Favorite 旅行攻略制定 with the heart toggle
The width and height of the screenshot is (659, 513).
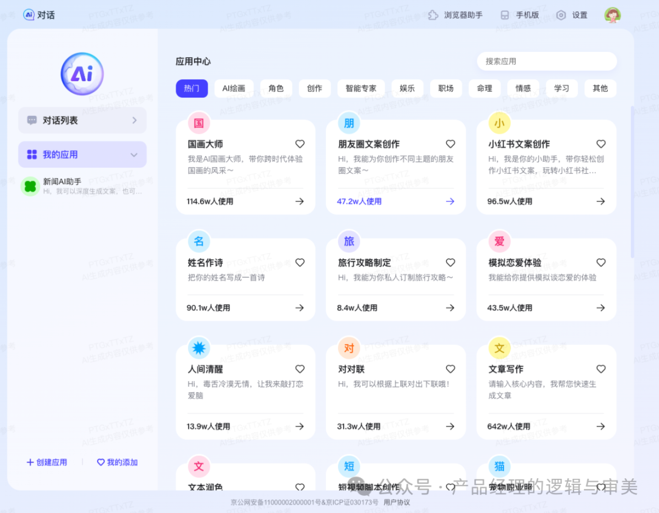pos(450,262)
